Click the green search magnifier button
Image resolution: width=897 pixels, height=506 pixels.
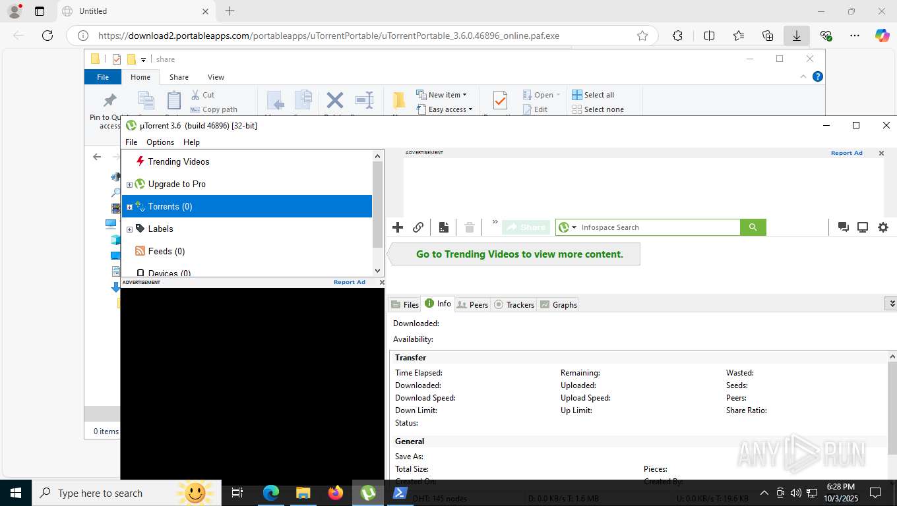pyautogui.click(x=753, y=227)
